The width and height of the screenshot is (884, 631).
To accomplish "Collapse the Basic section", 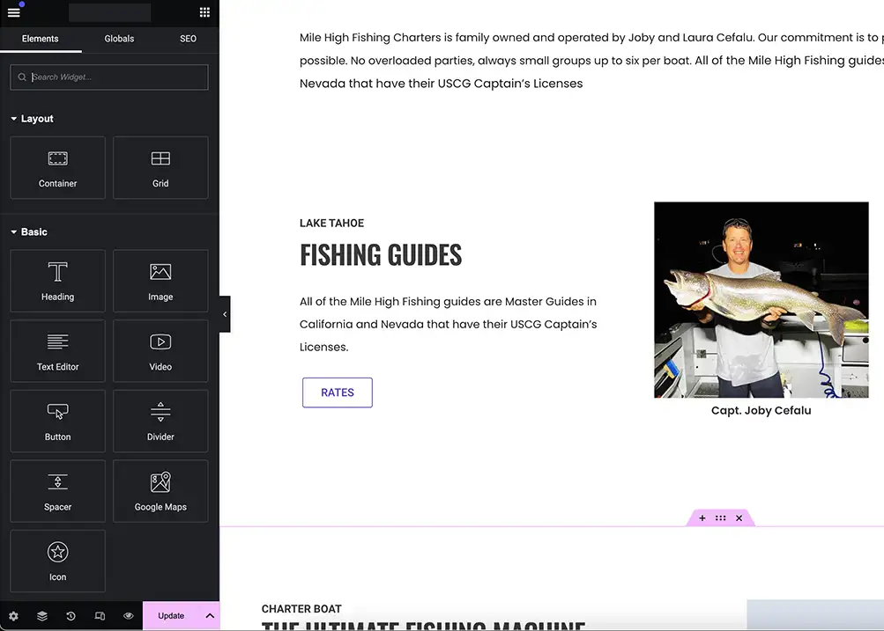I will 29,232.
